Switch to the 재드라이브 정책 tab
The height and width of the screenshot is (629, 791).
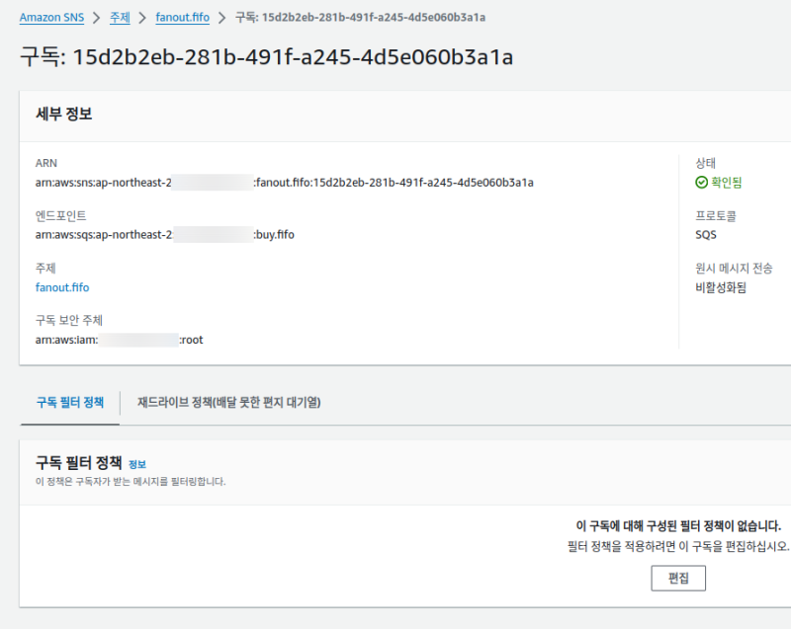(228, 403)
